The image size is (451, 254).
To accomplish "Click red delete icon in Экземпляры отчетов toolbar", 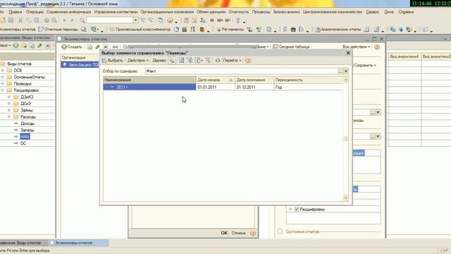I will click(x=106, y=47).
